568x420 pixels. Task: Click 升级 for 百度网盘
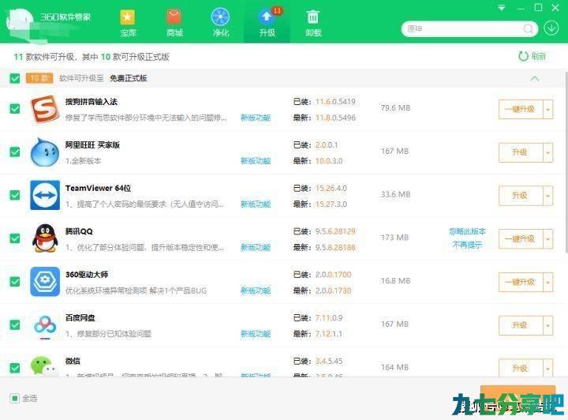pos(521,325)
